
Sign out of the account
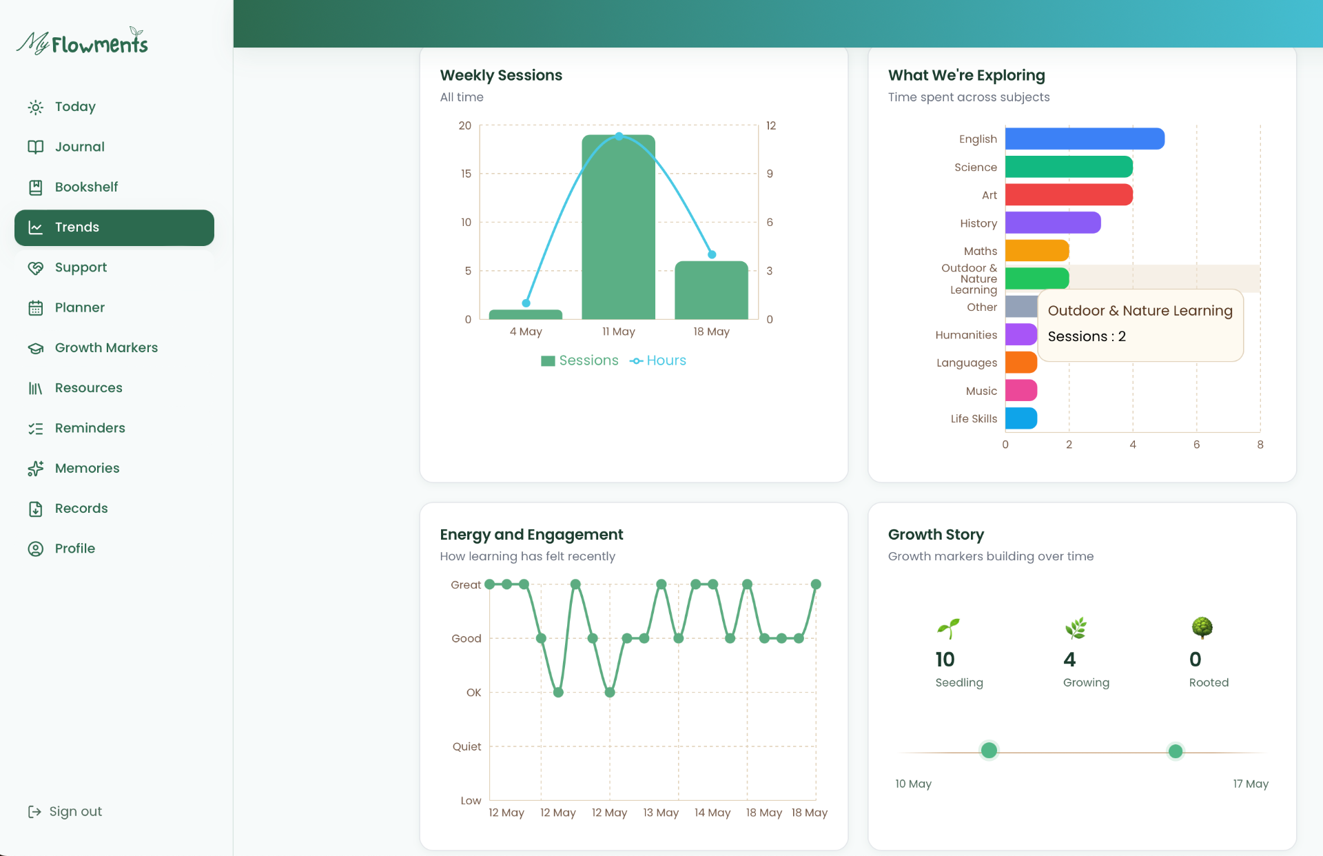65,811
